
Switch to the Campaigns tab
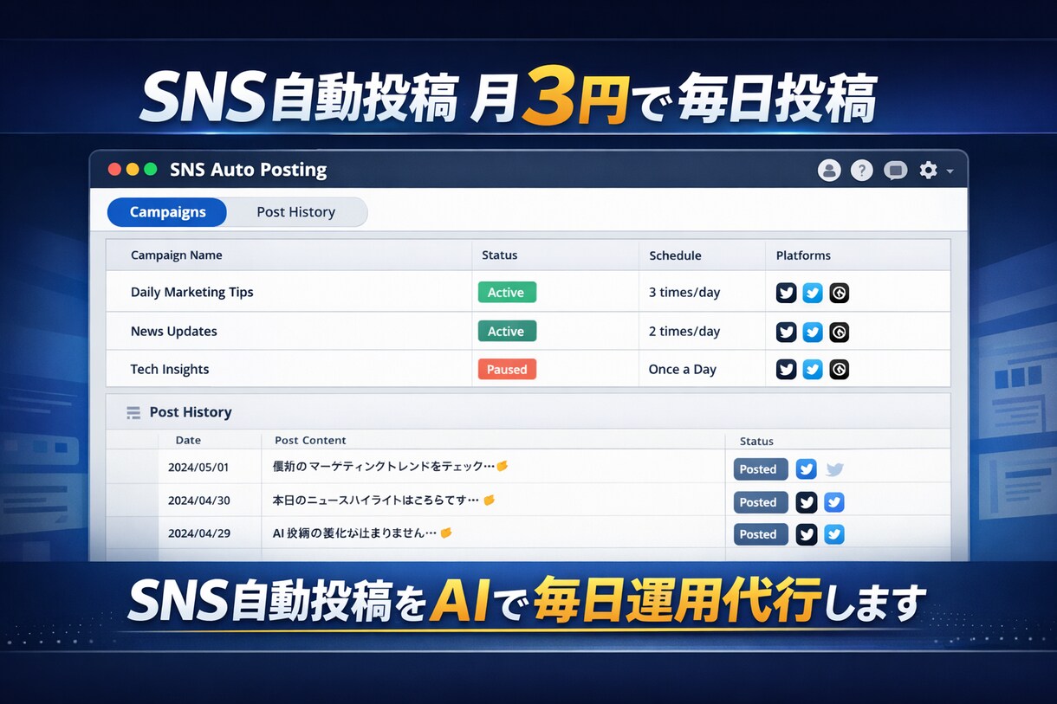tap(167, 212)
